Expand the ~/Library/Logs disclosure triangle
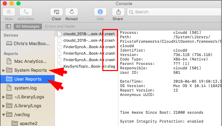222x126 pixels. (4, 97)
